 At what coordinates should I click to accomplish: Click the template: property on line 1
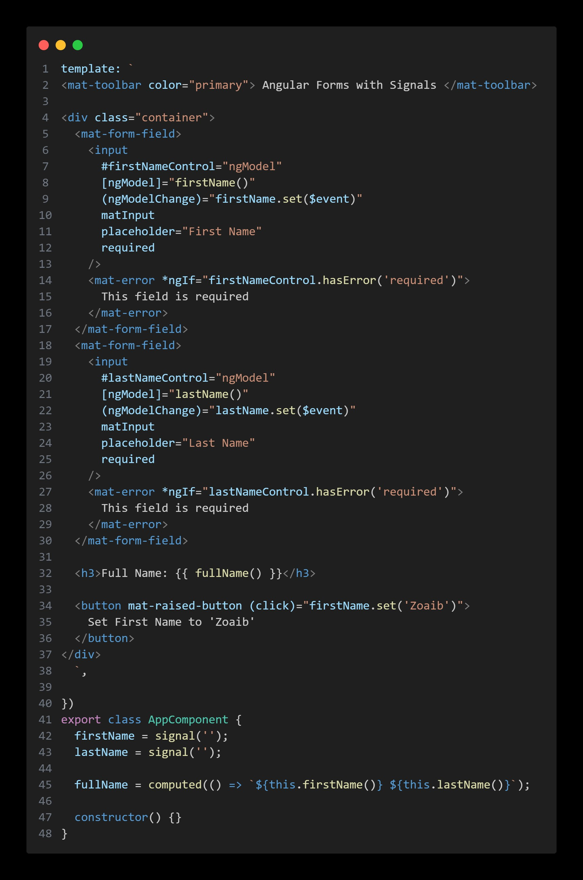(91, 69)
